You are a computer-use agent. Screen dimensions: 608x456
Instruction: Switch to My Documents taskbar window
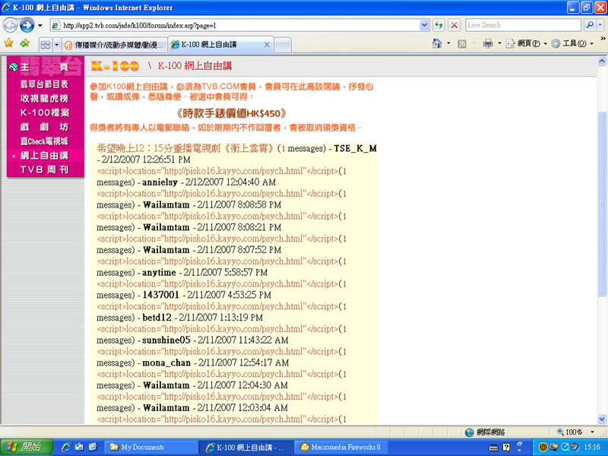point(151,447)
